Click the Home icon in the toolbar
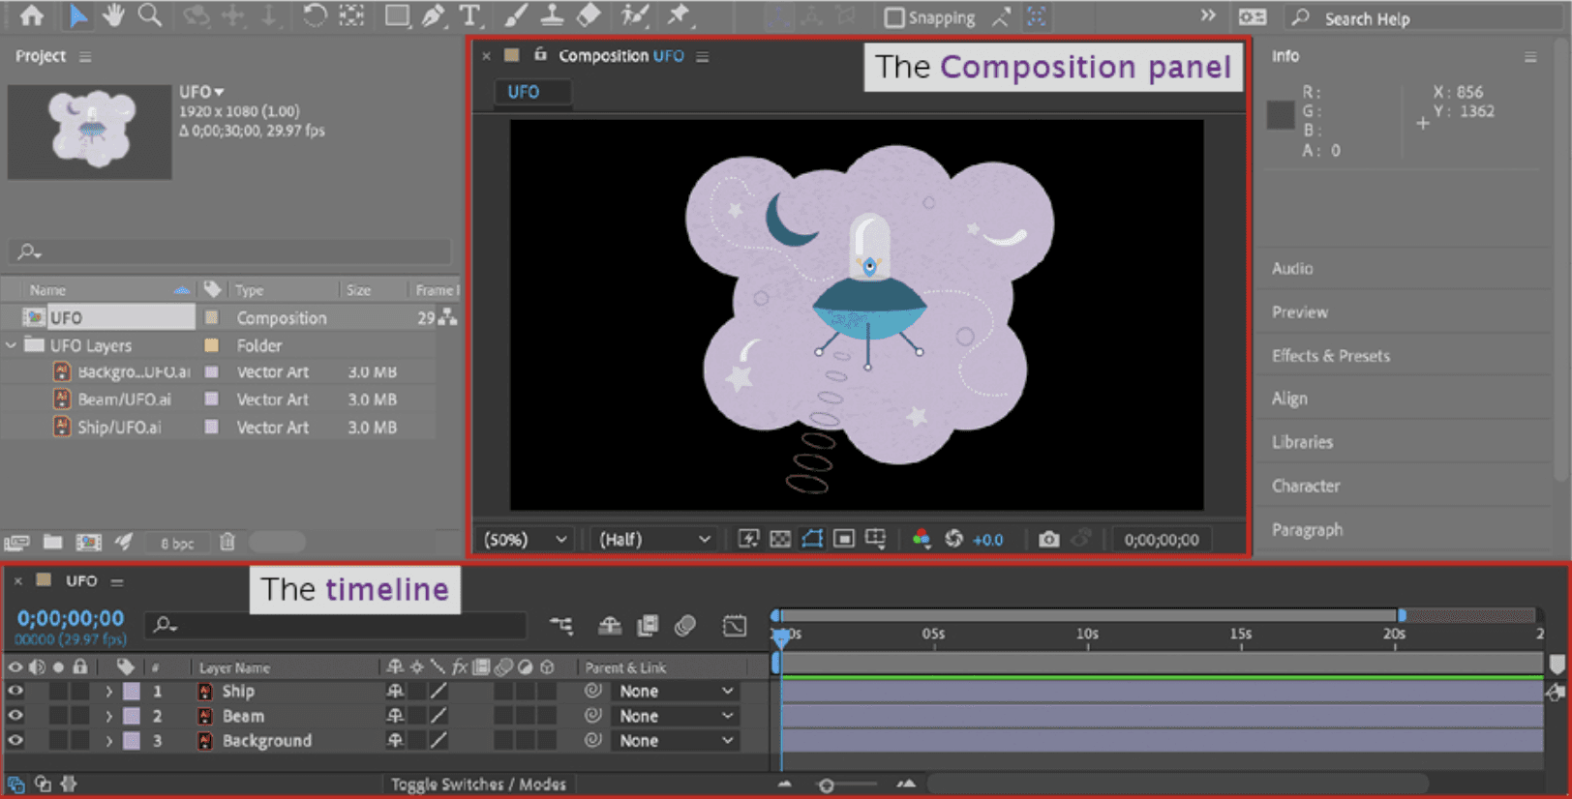1572x799 pixels. (31, 15)
